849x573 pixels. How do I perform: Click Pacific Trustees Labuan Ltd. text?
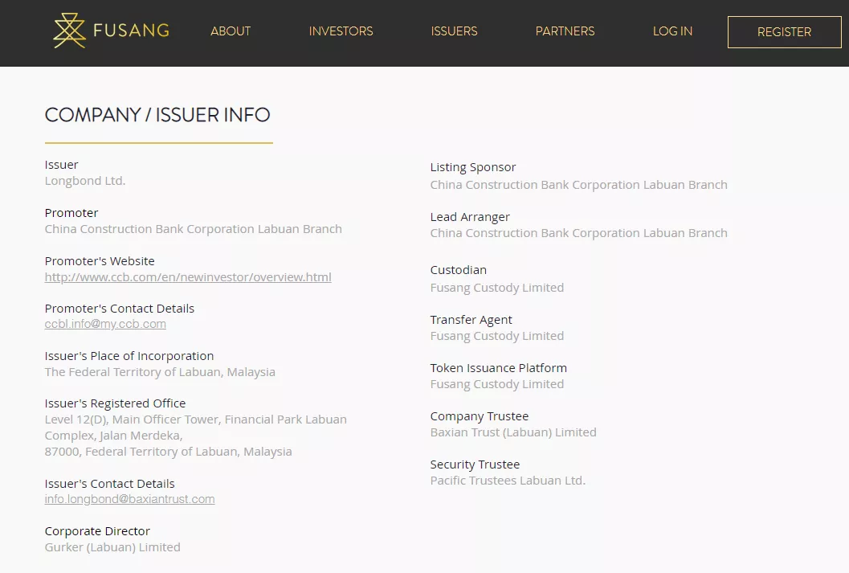point(508,481)
